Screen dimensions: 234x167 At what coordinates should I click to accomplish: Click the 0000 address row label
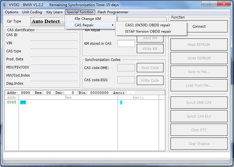point(12,102)
